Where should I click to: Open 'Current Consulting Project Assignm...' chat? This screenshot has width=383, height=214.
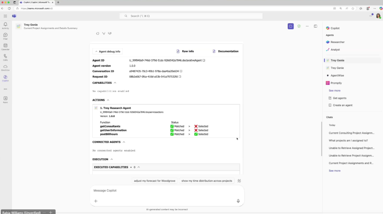351,133
